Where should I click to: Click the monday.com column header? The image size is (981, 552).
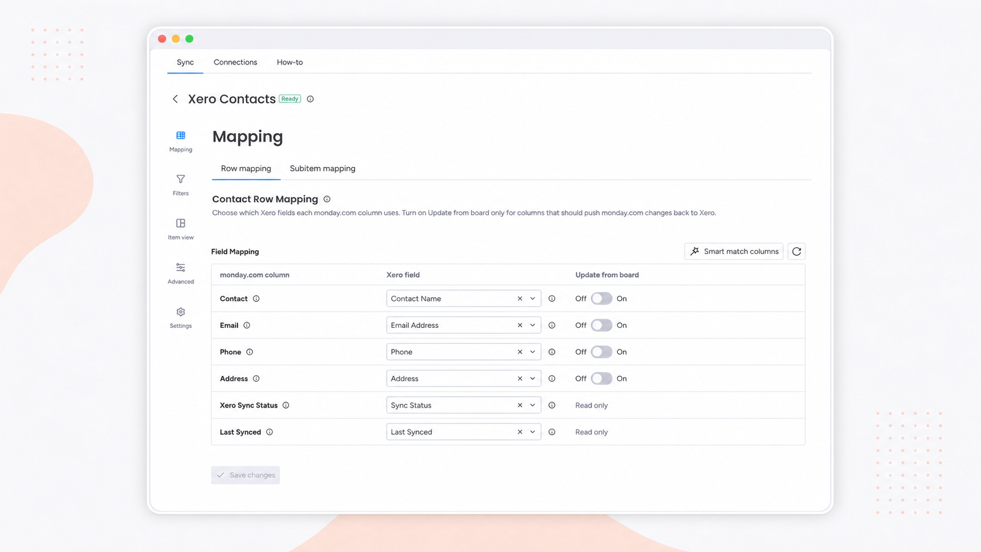pos(255,275)
